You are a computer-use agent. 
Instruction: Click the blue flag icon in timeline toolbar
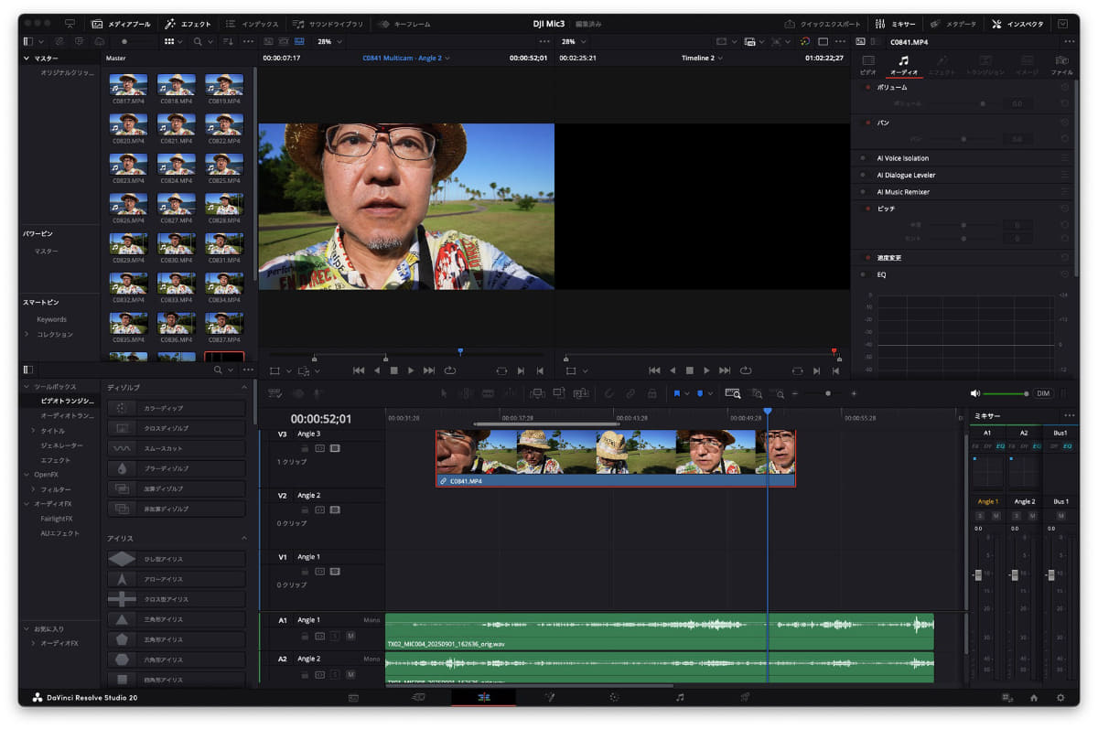pos(678,393)
